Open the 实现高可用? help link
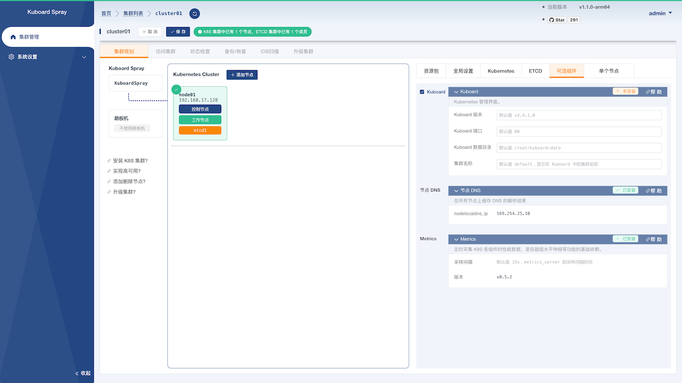 coord(124,171)
